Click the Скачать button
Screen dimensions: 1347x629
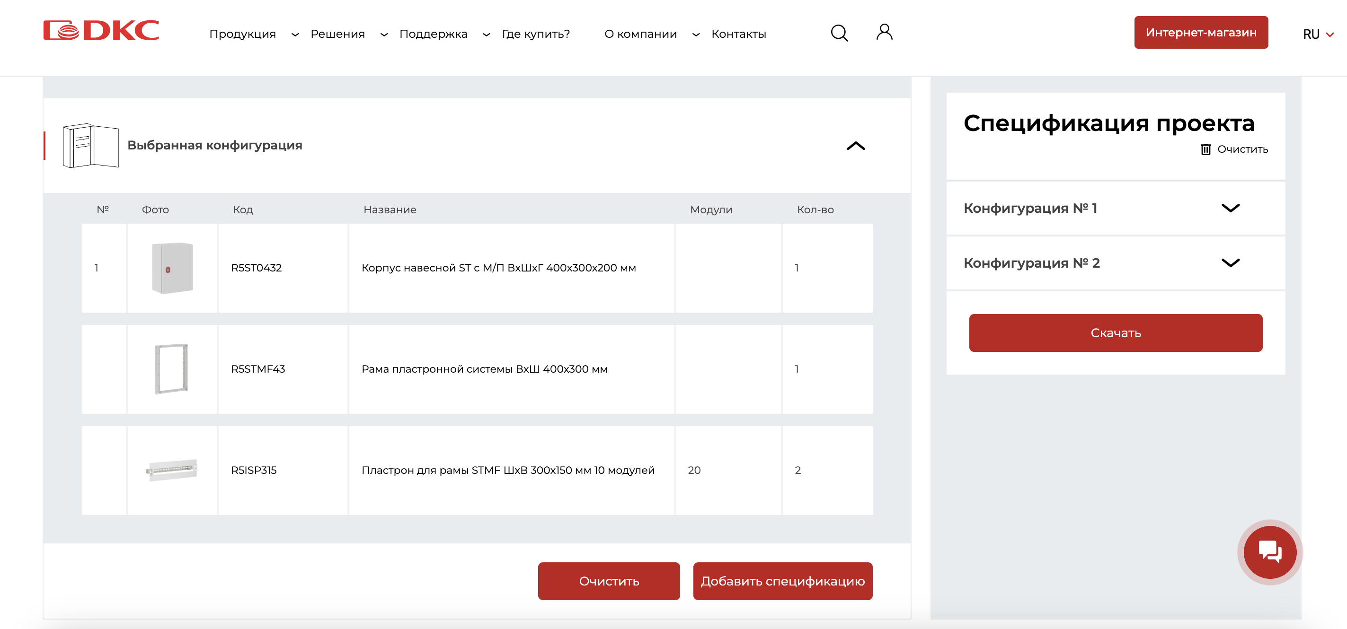[1116, 333]
